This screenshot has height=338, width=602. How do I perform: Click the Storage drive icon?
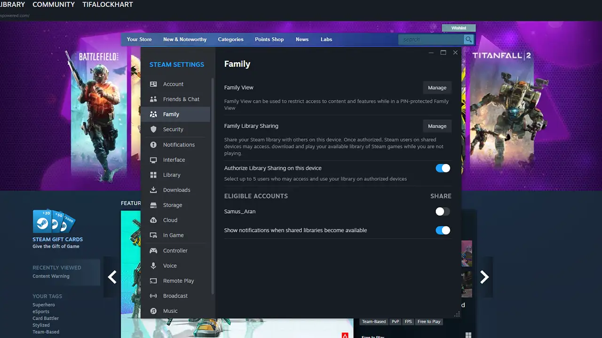[x=153, y=205]
